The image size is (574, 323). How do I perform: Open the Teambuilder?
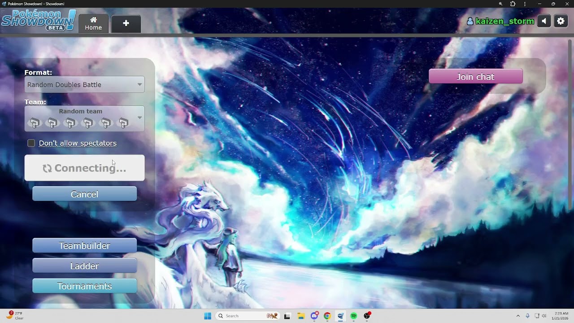(84, 246)
